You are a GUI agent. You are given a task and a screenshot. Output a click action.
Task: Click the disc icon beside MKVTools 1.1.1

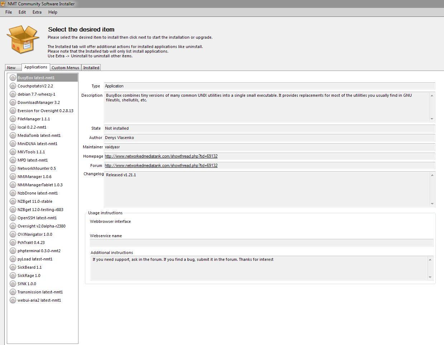tap(13, 152)
